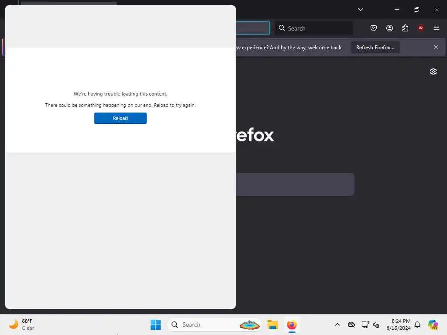Close the Firefox window
Screen dimensions: 447x335
(437, 10)
